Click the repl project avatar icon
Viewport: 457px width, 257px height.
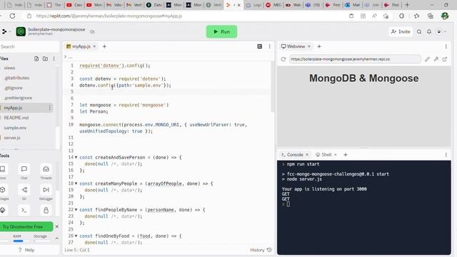point(21,31)
